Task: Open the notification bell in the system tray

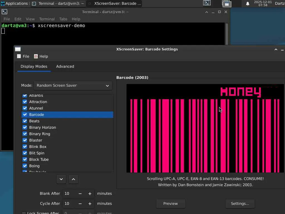Action: [x=247, y=4]
